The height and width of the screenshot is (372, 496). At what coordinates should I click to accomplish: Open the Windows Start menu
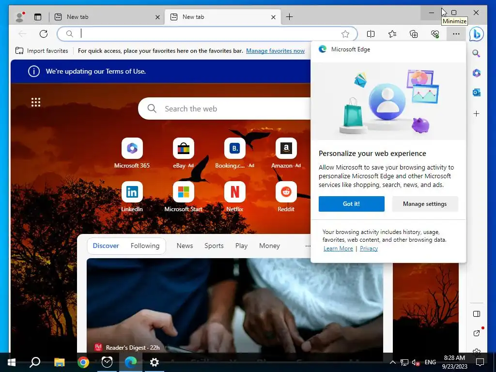(x=12, y=362)
